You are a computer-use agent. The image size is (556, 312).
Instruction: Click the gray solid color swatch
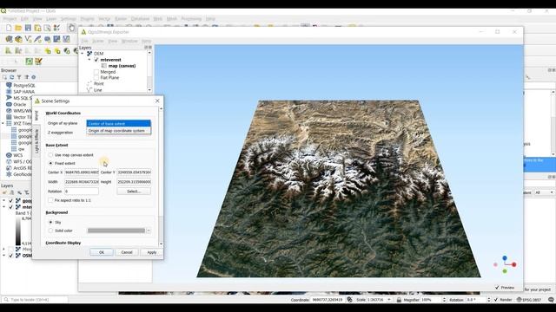coord(116,231)
